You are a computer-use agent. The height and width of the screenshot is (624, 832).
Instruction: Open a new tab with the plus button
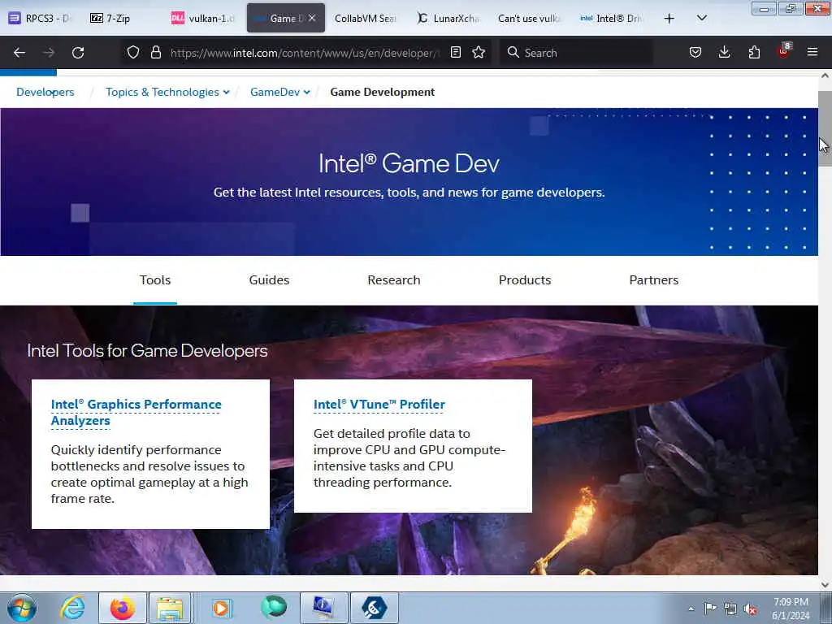point(669,19)
